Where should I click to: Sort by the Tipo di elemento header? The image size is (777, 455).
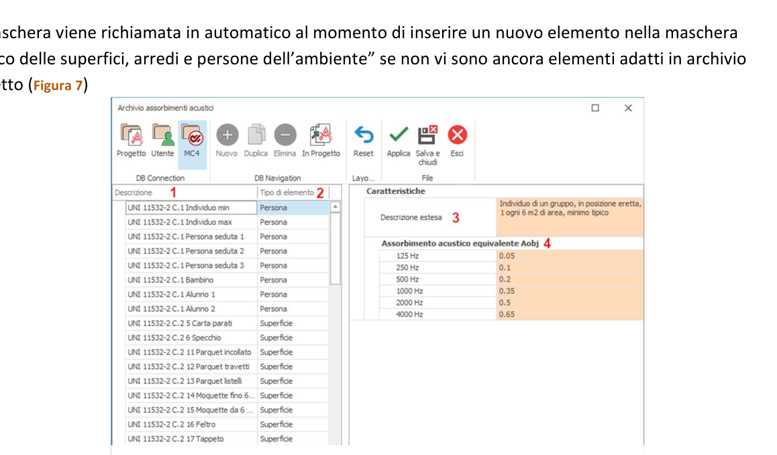pos(293,193)
